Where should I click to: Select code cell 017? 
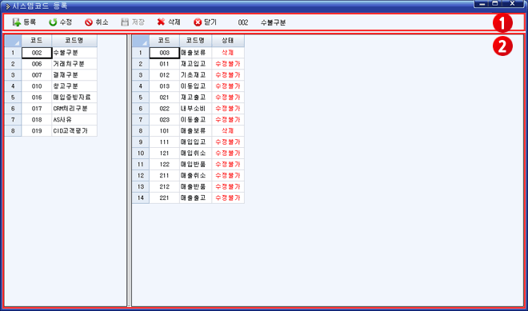[37, 109]
